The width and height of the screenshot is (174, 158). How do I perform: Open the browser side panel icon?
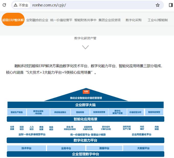pos(171,5)
